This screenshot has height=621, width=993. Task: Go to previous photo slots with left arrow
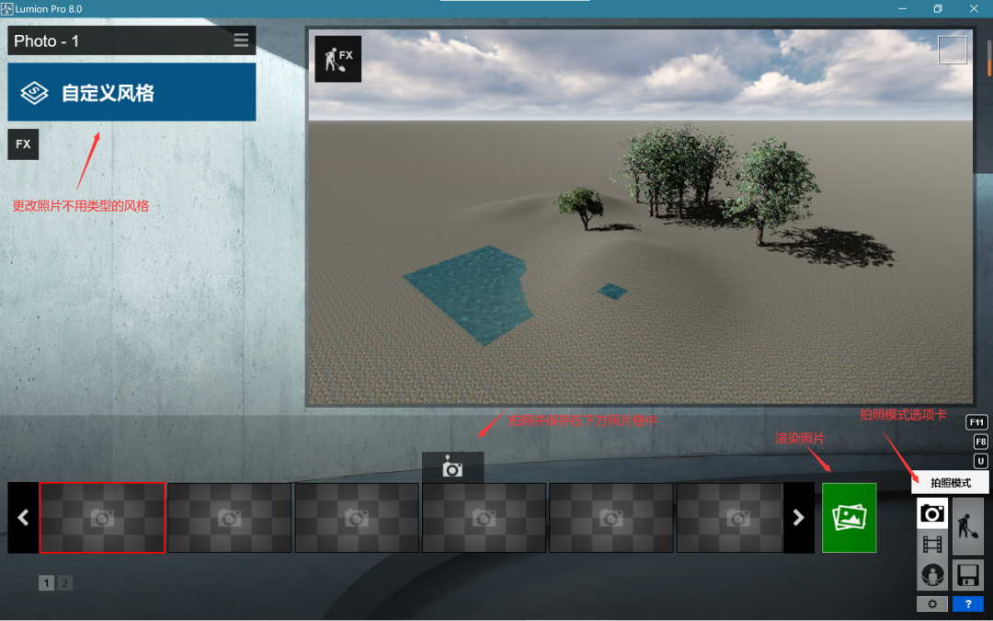tap(23, 518)
